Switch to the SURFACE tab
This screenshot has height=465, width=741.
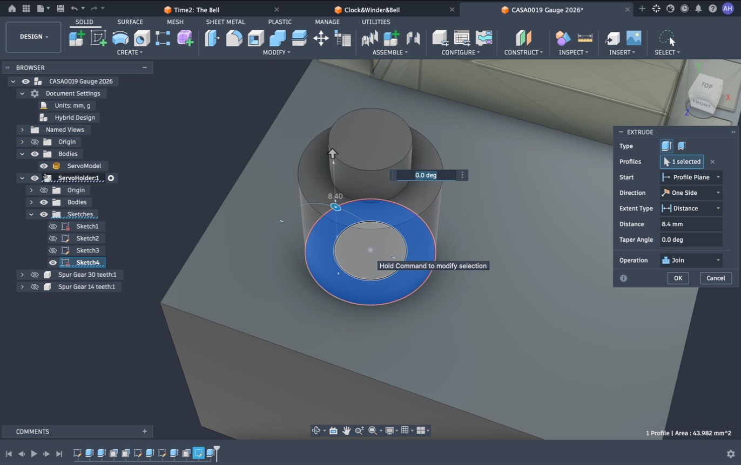[x=130, y=22]
